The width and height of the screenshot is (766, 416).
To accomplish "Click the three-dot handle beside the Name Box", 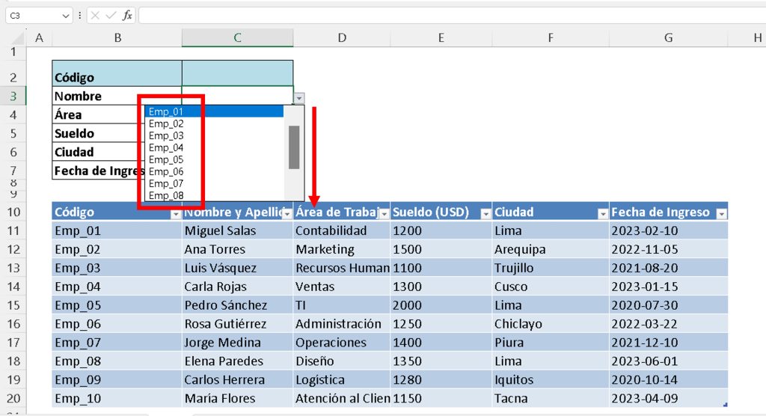I will 80,15.
